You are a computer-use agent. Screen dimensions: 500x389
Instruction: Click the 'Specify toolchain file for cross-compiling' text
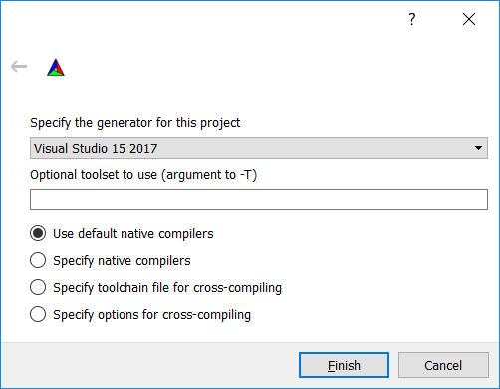tap(167, 288)
